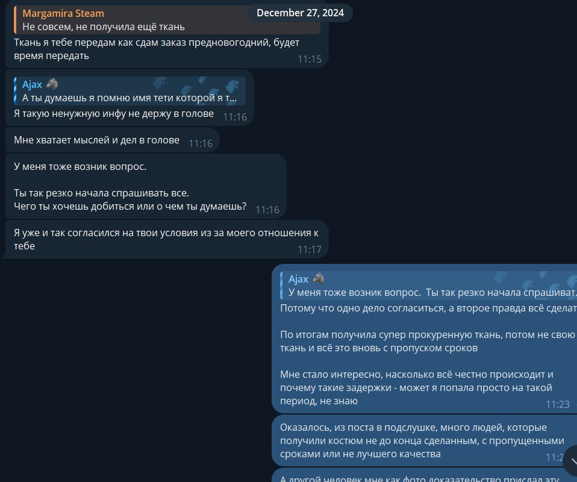This screenshot has width=577, height=482.
Task: Select message 'Мне хватает мыслей и дел в голове'
Action: click(112, 140)
